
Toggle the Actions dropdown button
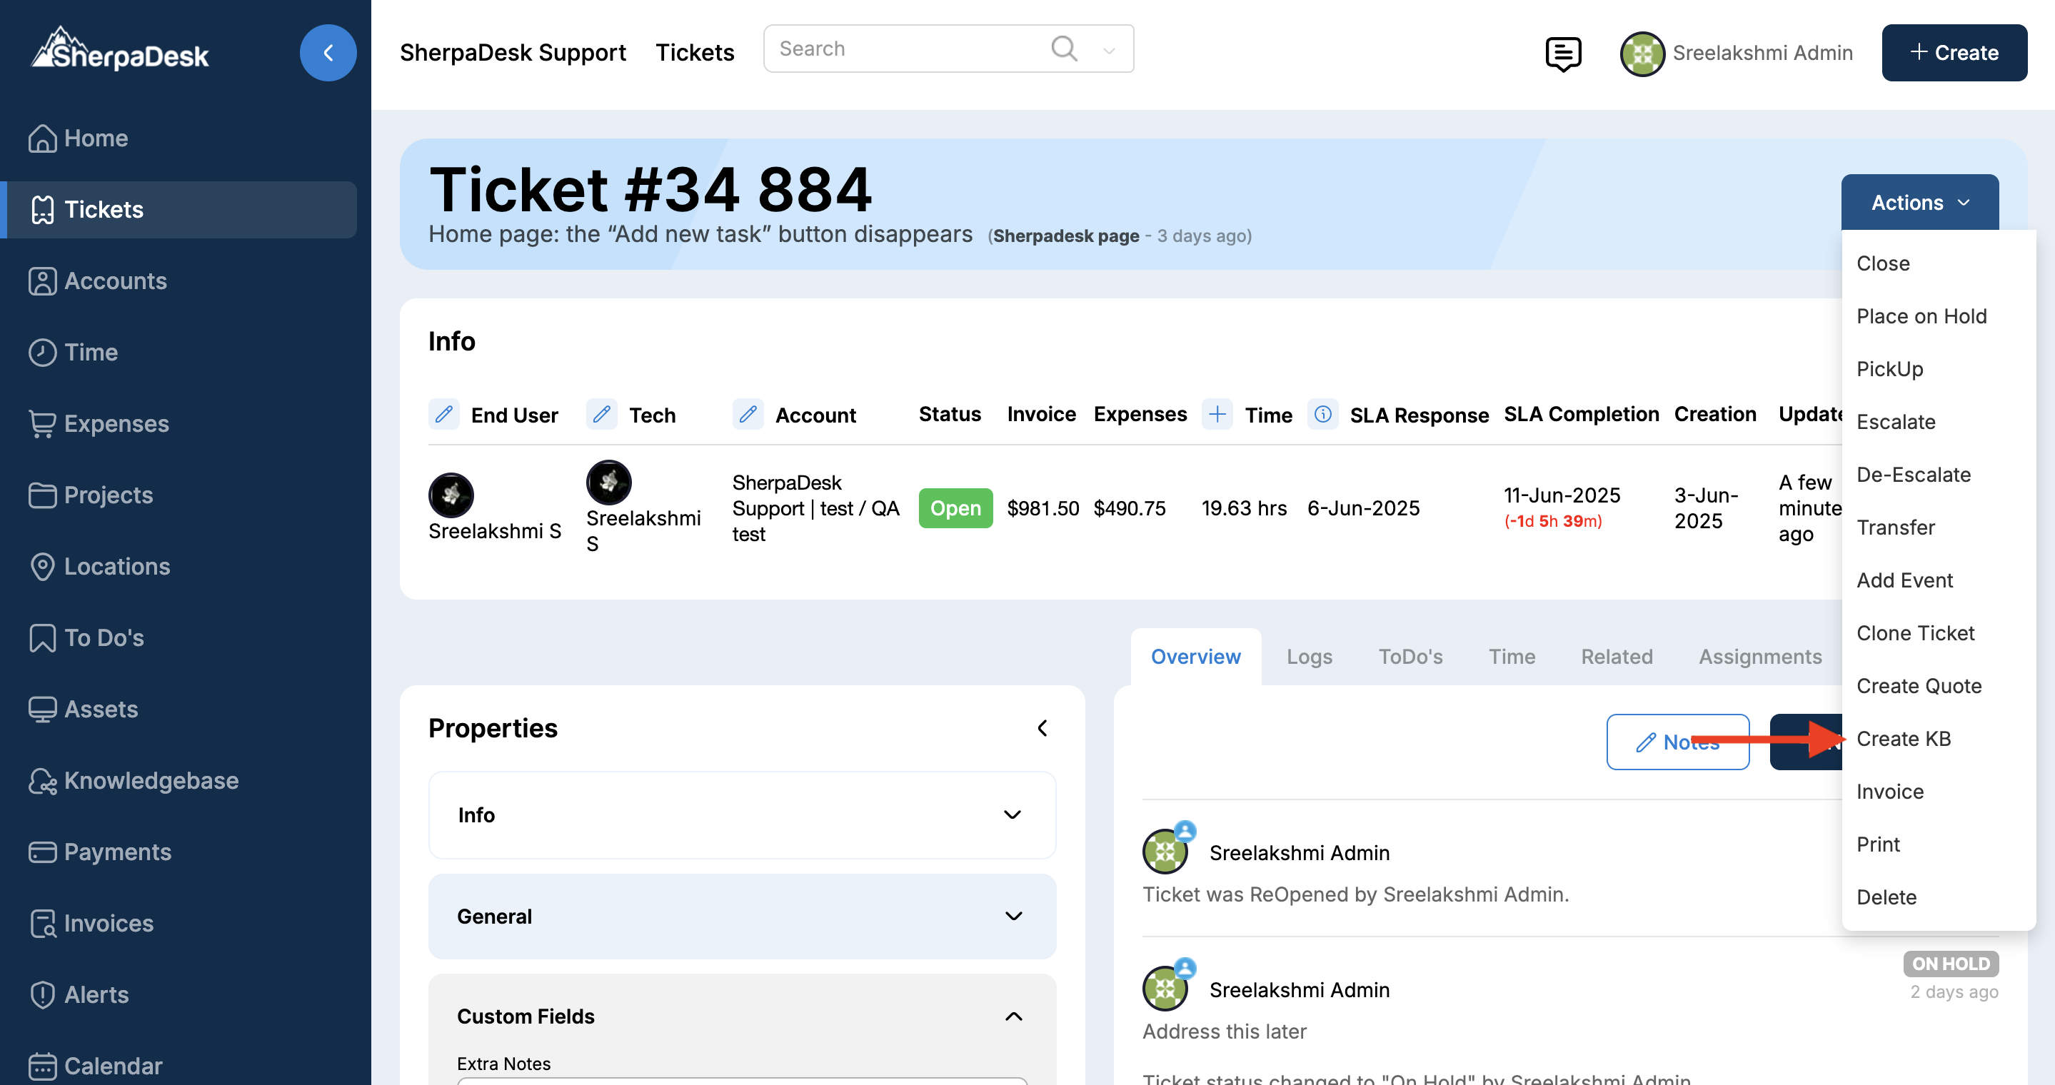(1919, 203)
